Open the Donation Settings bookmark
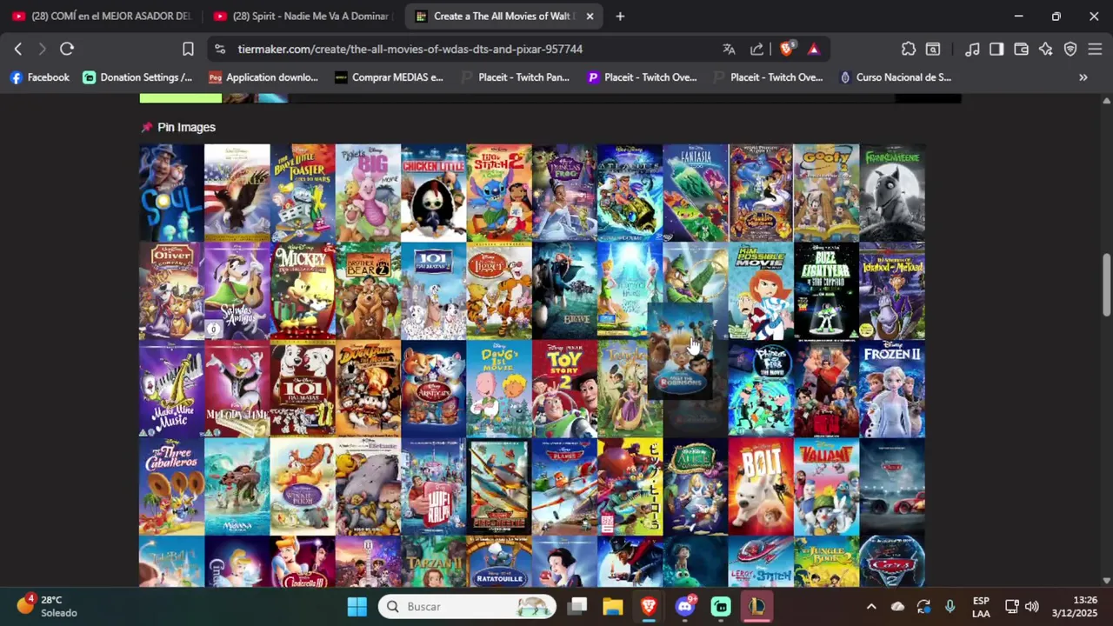This screenshot has width=1113, height=626. point(138,77)
